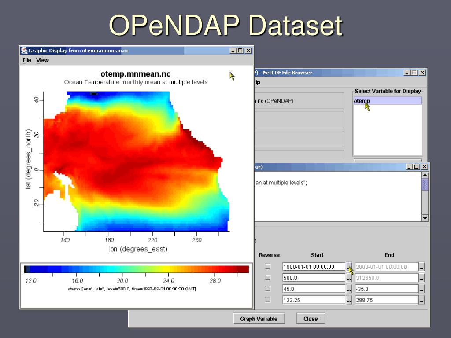Image resolution: width=451 pixels, height=338 pixels.
Task: Minimize the NetCDF File Browser window
Action: 407,73
